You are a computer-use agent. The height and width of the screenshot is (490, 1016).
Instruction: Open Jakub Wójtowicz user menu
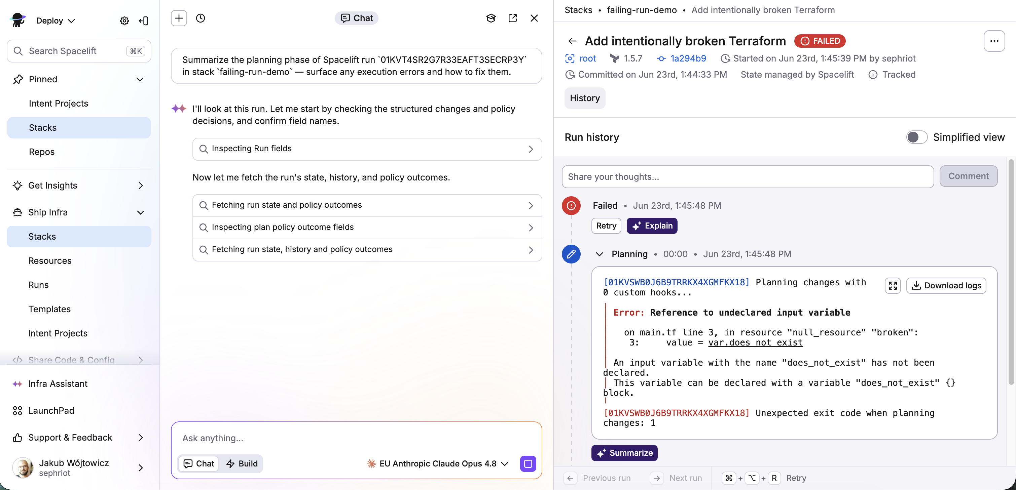click(x=79, y=467)
